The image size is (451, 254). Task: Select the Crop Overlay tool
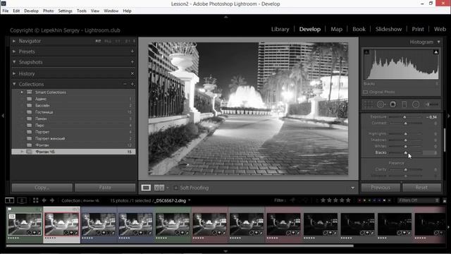[368, 104]
